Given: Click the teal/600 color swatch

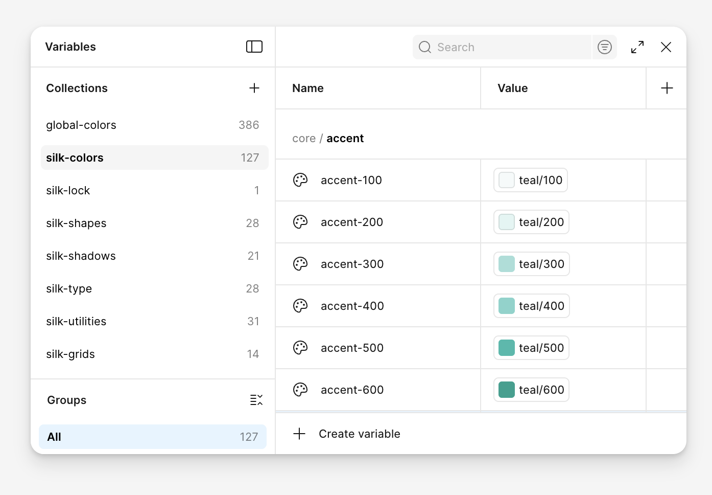Looking at the screenshot, I should (506, 390).
